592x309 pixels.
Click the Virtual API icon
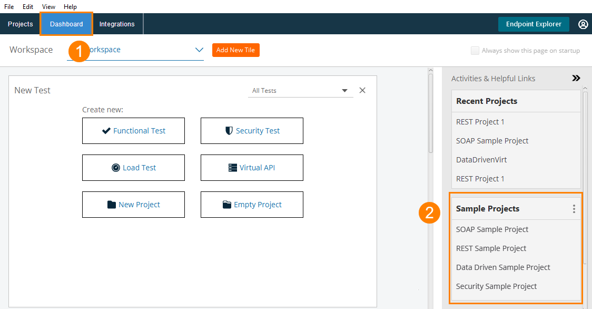tap(232, 167)
